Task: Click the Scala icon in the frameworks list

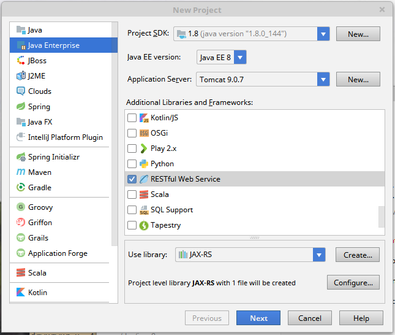Action: pos(144,194)
